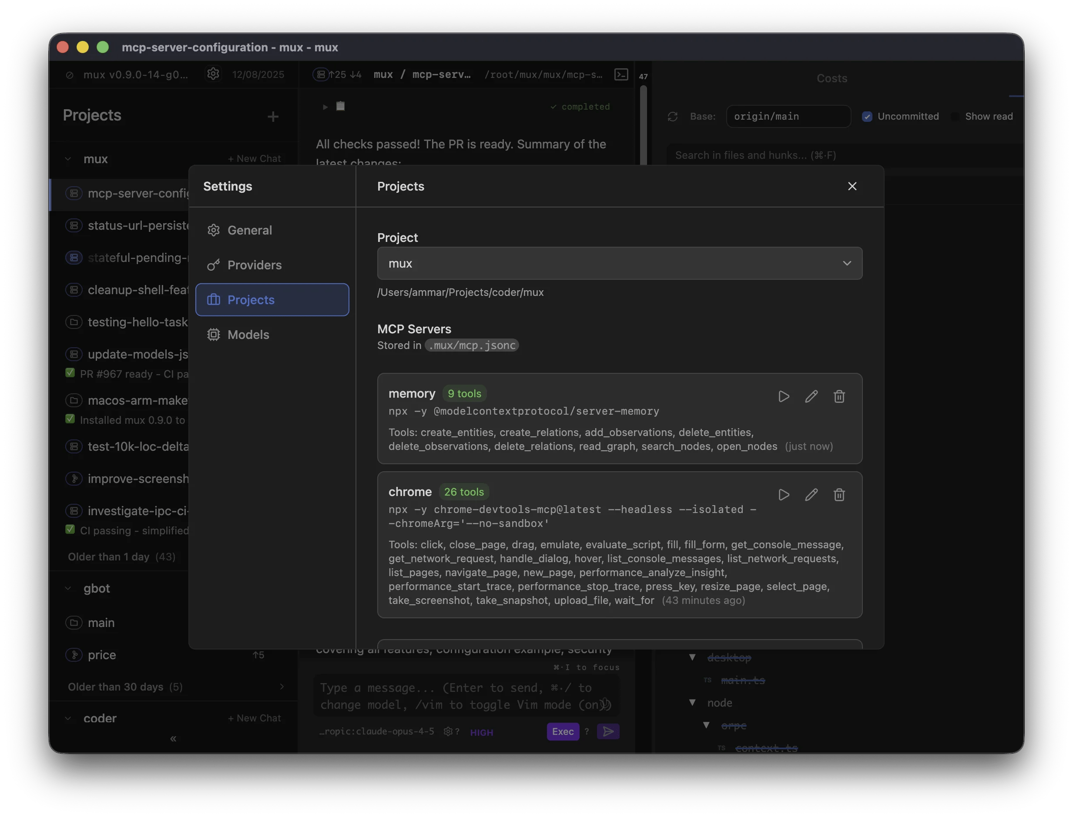
Task: Open update-models-js workspace
Action: tap(119, 354)
